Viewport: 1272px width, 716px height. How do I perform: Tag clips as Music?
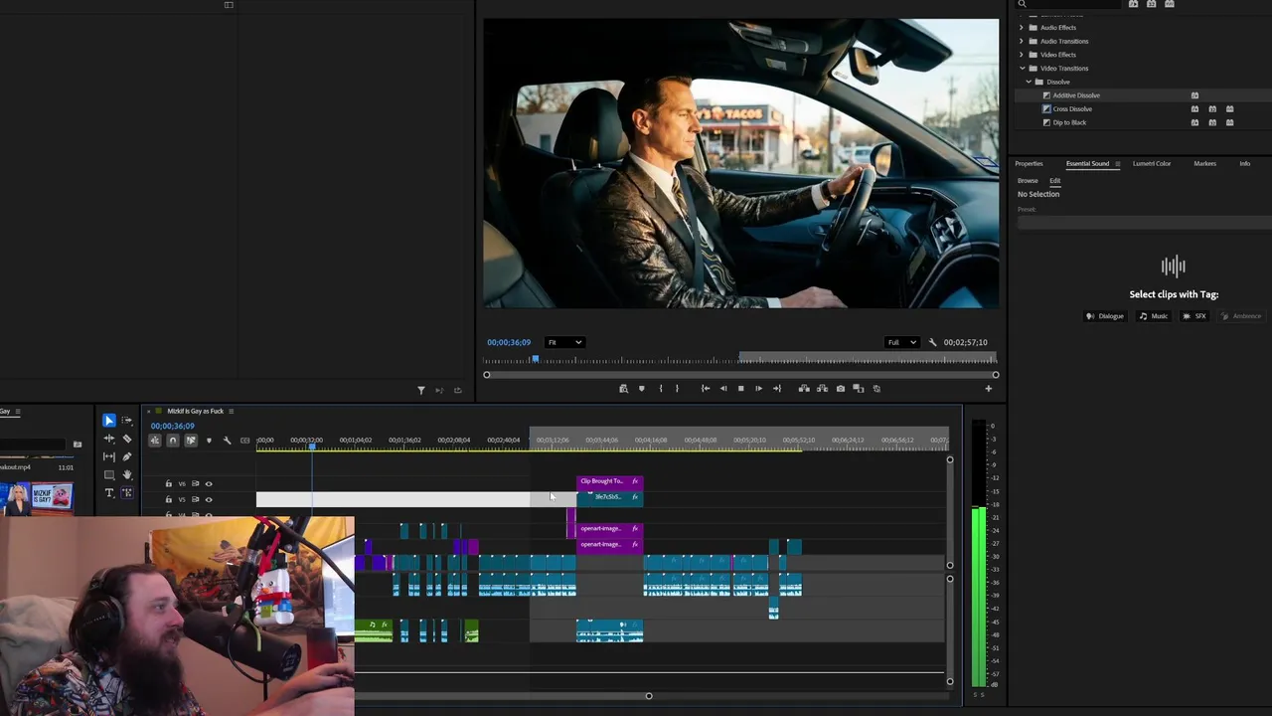[1153, 316]
